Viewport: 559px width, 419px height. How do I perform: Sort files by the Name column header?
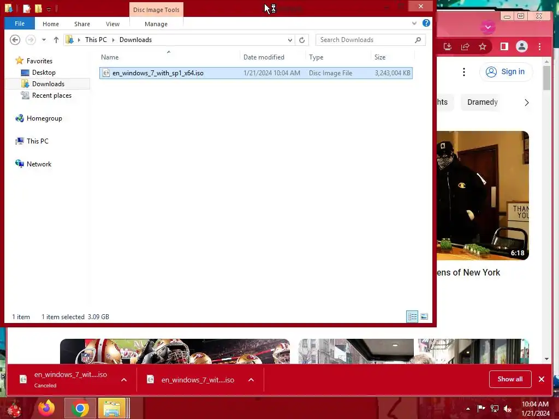point(169,57)
